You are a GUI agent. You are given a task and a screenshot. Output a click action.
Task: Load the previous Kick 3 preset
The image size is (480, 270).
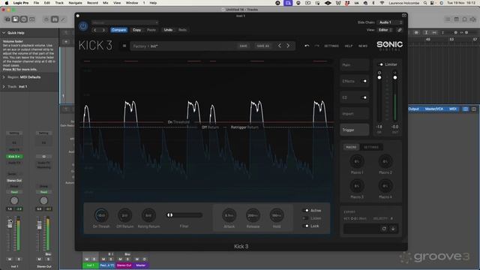(x=280, y=46)
